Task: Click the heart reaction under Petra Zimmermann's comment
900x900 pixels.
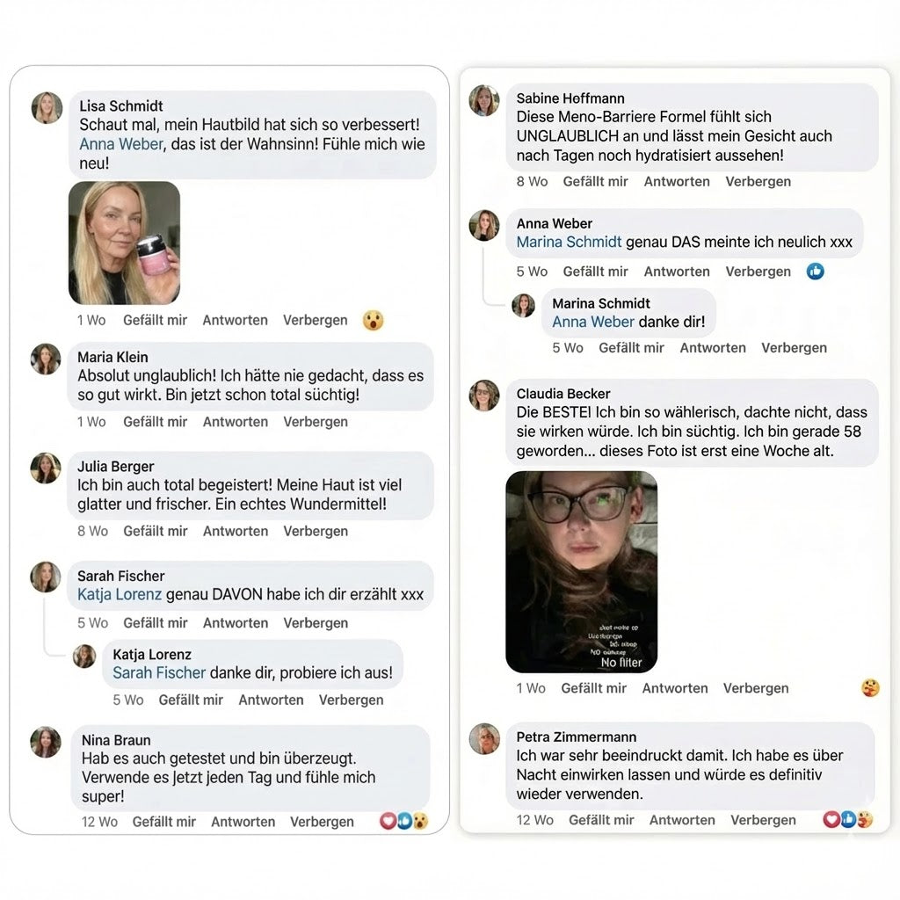Action: 831,819
